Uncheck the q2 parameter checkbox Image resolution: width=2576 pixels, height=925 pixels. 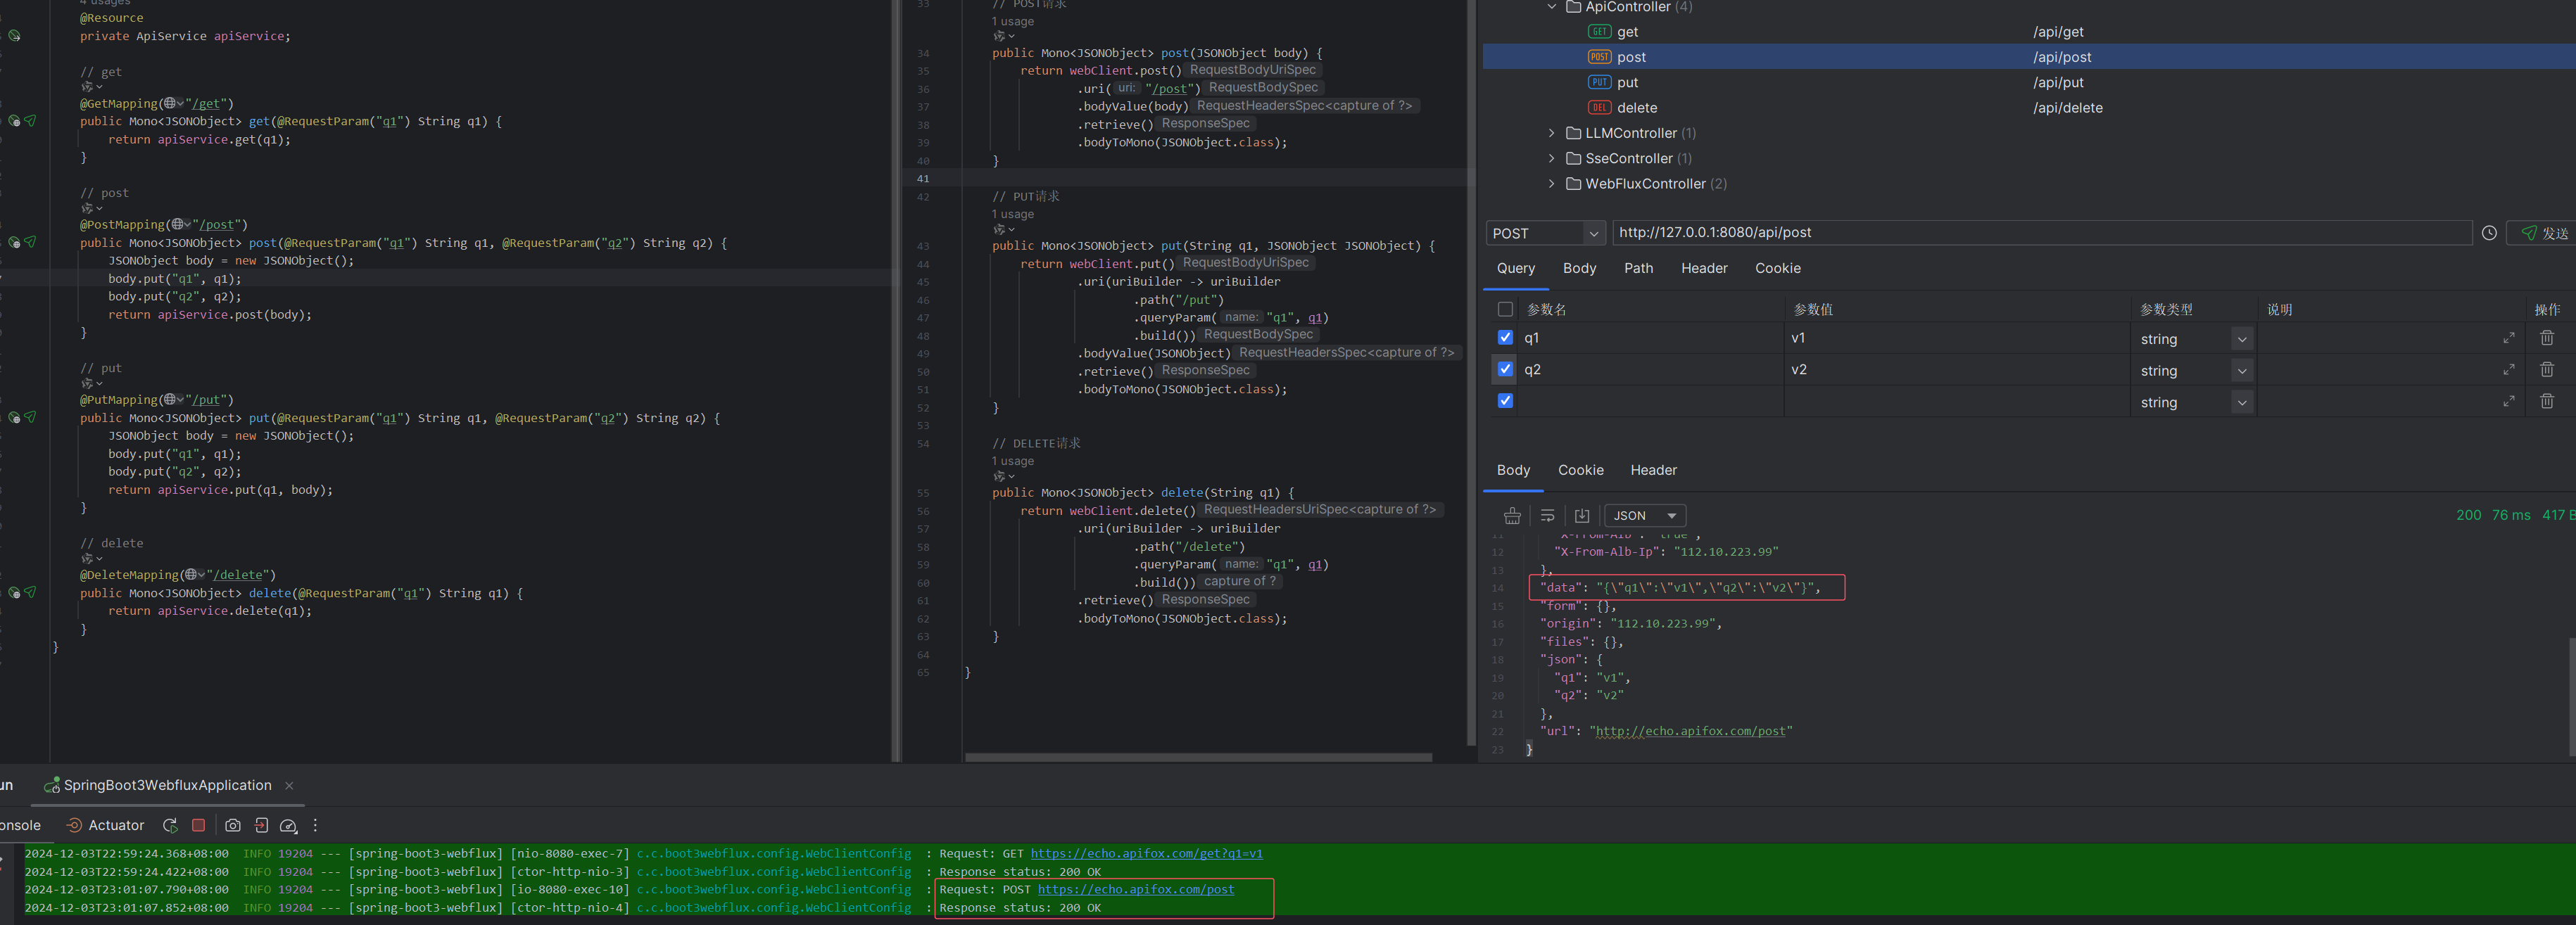pos(1505,369)
